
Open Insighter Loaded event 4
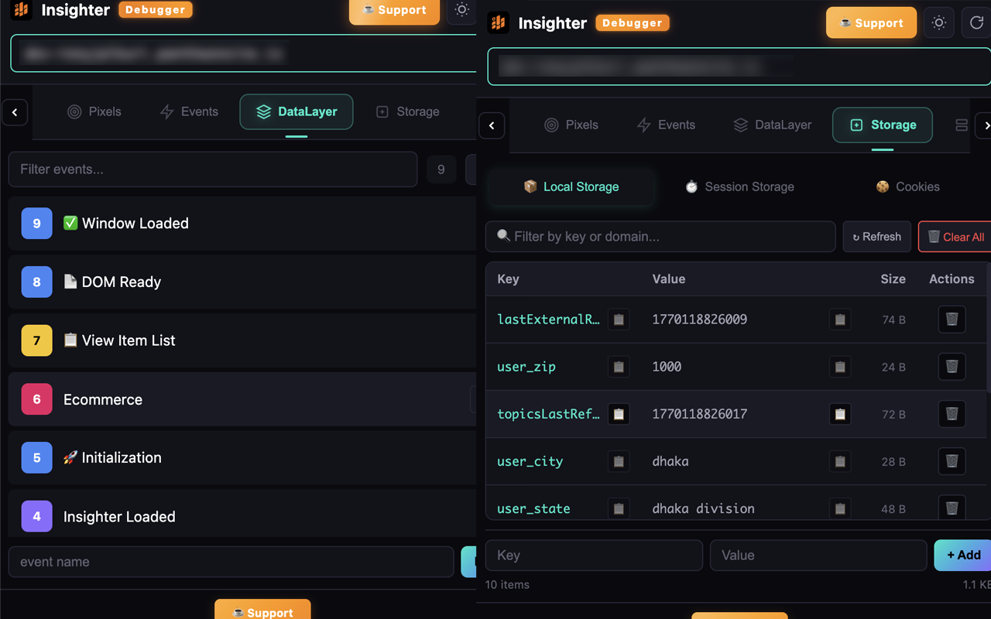click(242, 514)
